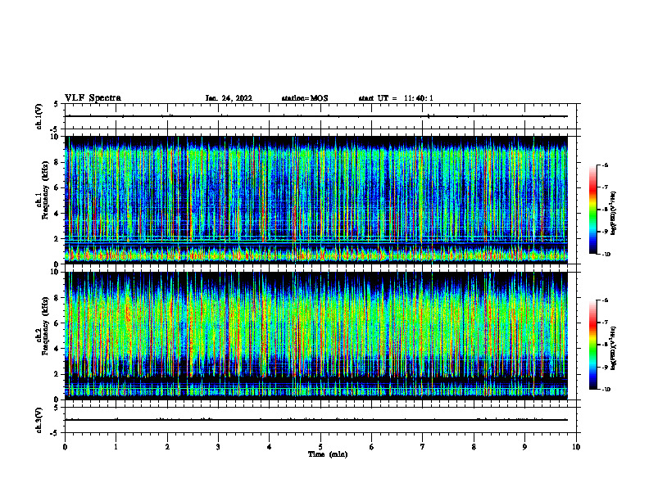This screenshot has height=501, width=649.
Task: Click time axis tick label "5"
Action: coord(320,447)
